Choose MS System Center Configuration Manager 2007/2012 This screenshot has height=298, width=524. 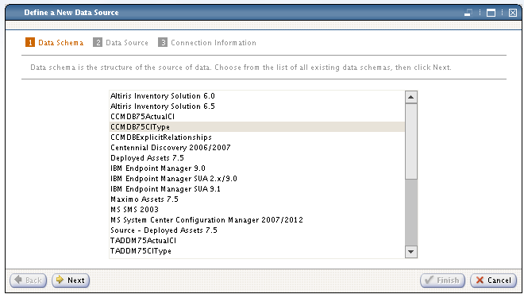[x=256, y=220]
